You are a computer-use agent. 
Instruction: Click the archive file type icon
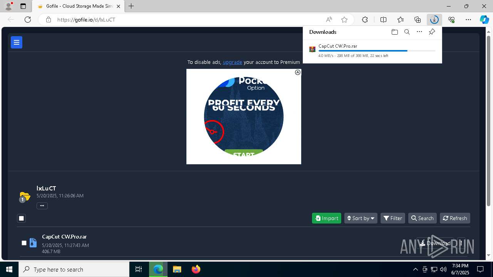tap(33, 243)
